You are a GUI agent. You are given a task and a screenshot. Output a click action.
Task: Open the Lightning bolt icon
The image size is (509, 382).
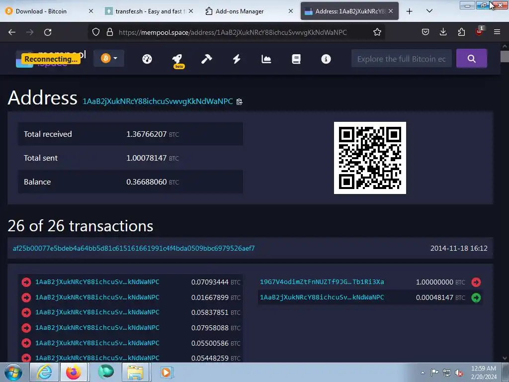[237, 59]
